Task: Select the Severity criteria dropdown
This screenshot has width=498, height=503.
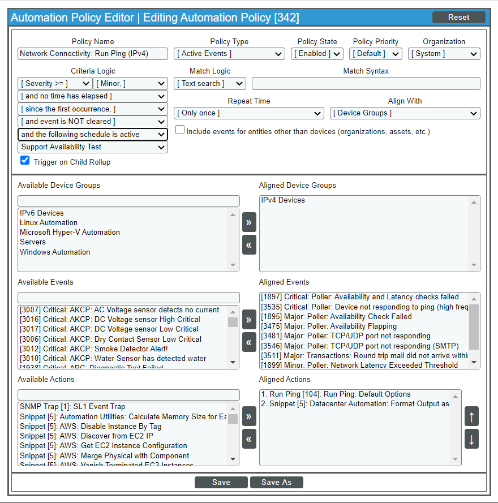Action: [x=54, y=83]
